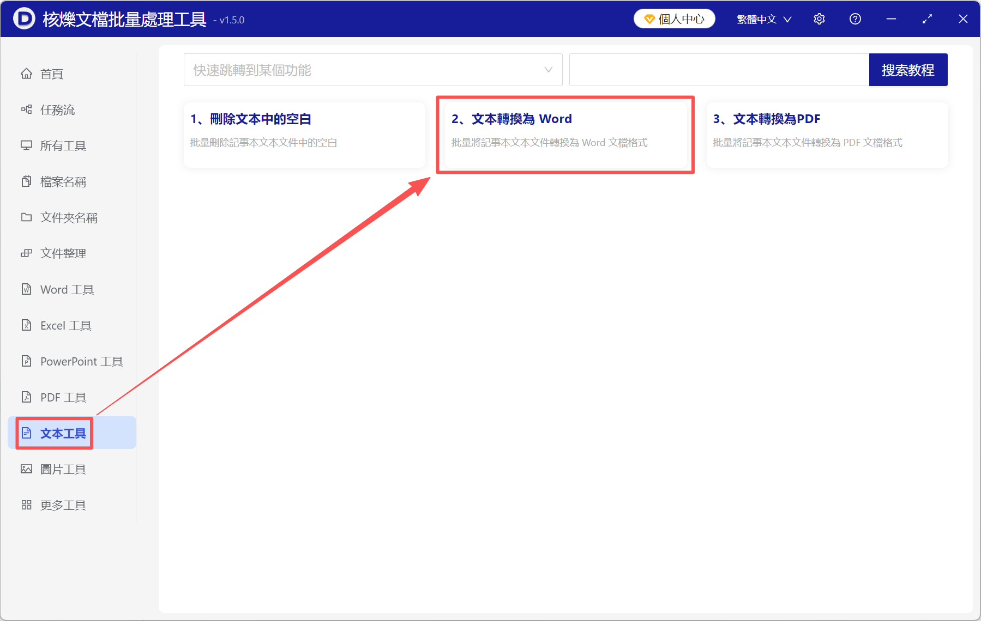Image resolution: width=981 pixels, height=621 pixels.
Task: Open the 任務流 workflow panel
Action: [58, 109]
